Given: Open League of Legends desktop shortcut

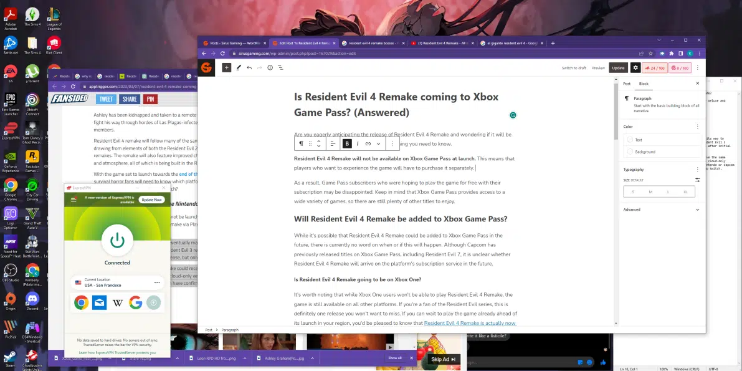Looking at the screenshot, I should 54,17.
